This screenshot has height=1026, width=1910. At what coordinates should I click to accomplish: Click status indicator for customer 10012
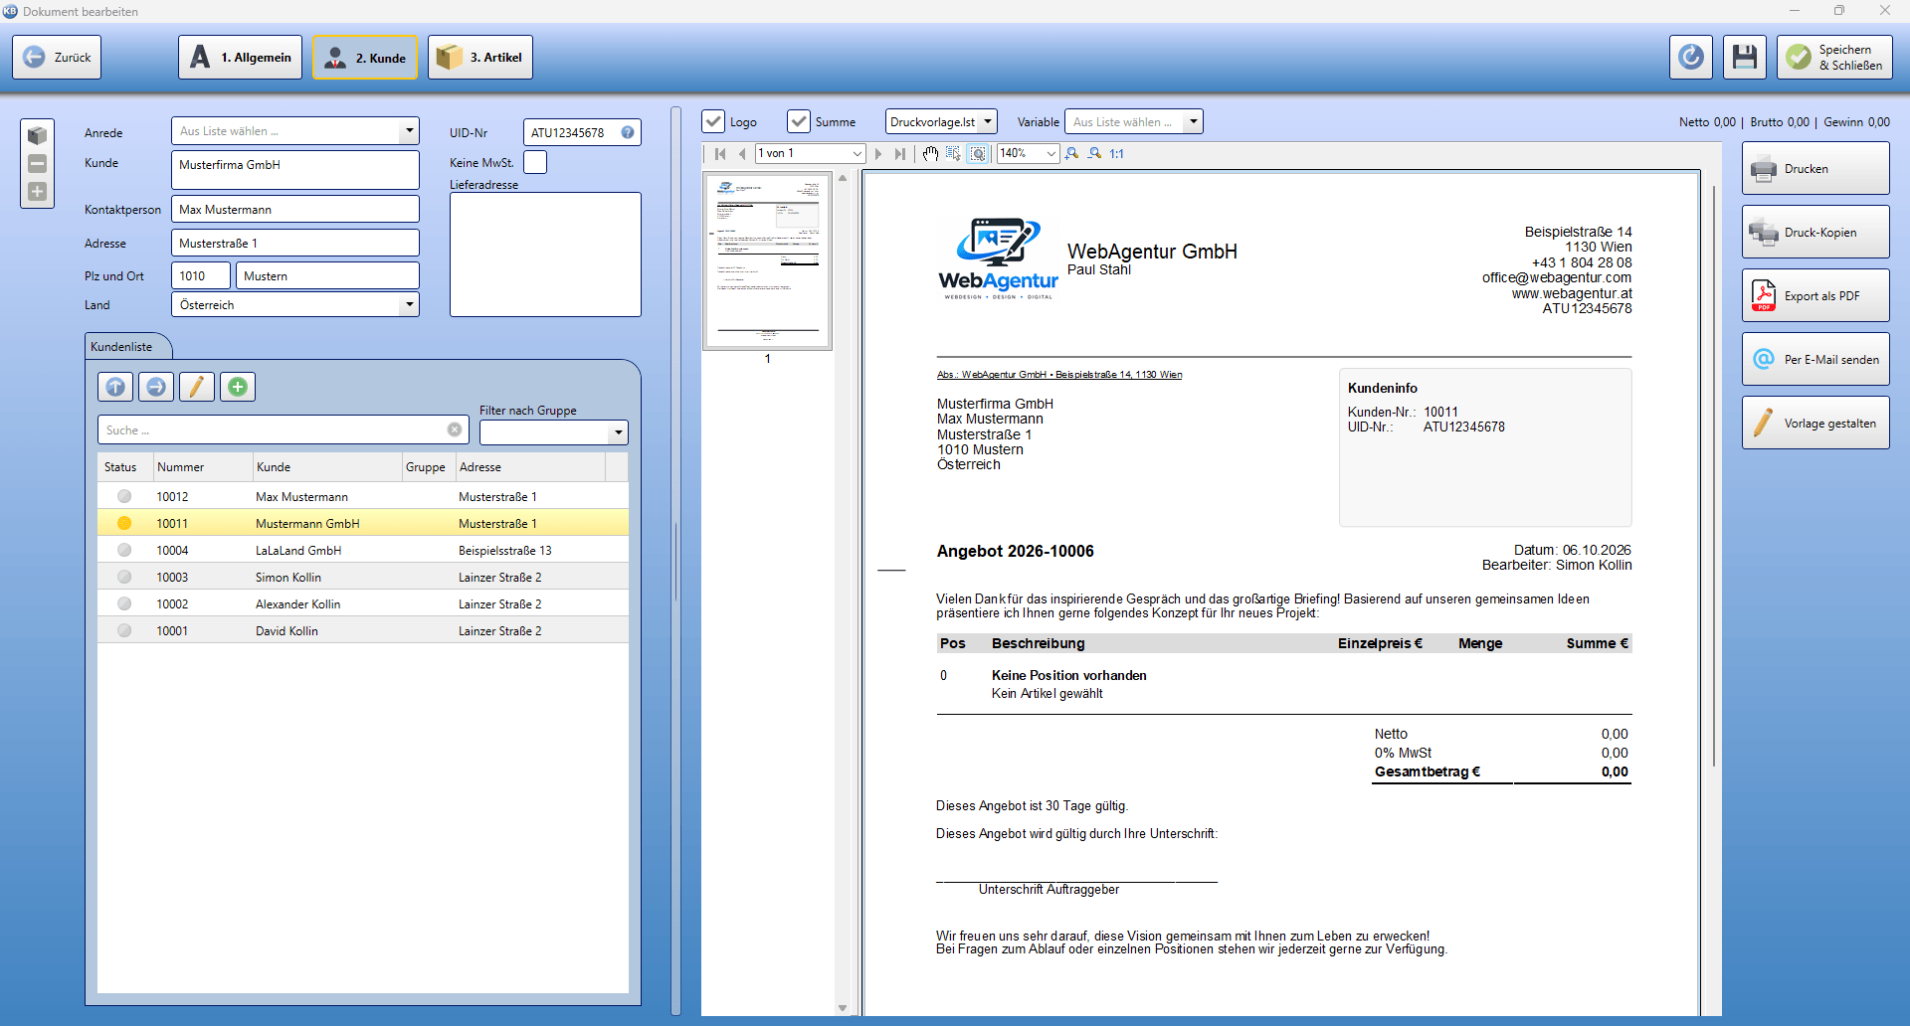coord(124,496)
